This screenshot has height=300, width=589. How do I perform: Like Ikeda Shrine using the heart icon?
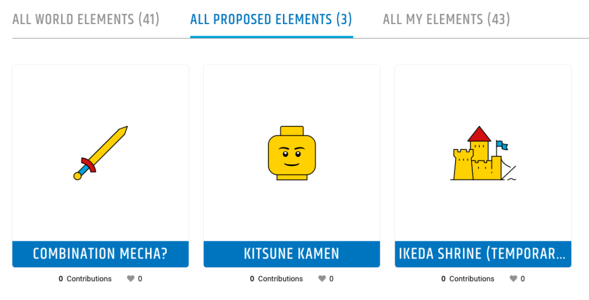[x=513, y=279]
